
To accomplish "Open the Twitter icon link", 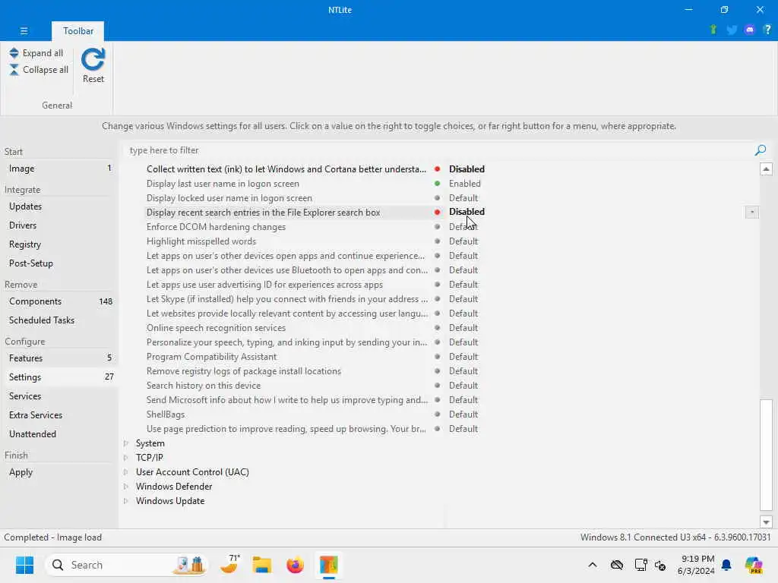I will tap(732, 30).
